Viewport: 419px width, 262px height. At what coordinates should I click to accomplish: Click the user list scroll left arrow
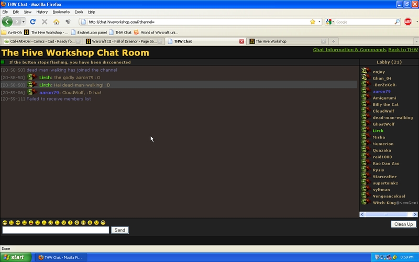point(362,214)
